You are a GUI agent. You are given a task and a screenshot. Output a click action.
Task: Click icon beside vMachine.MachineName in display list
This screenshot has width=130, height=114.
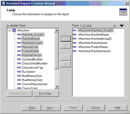point(74,35)
